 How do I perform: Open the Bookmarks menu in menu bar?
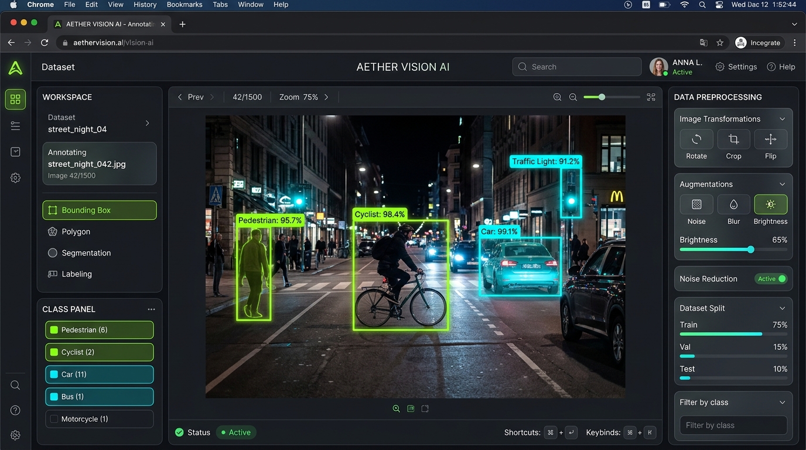click(x=185, y=5)
